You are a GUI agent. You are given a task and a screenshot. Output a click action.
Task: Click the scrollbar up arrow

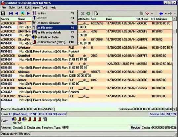(x=174, y=19)
